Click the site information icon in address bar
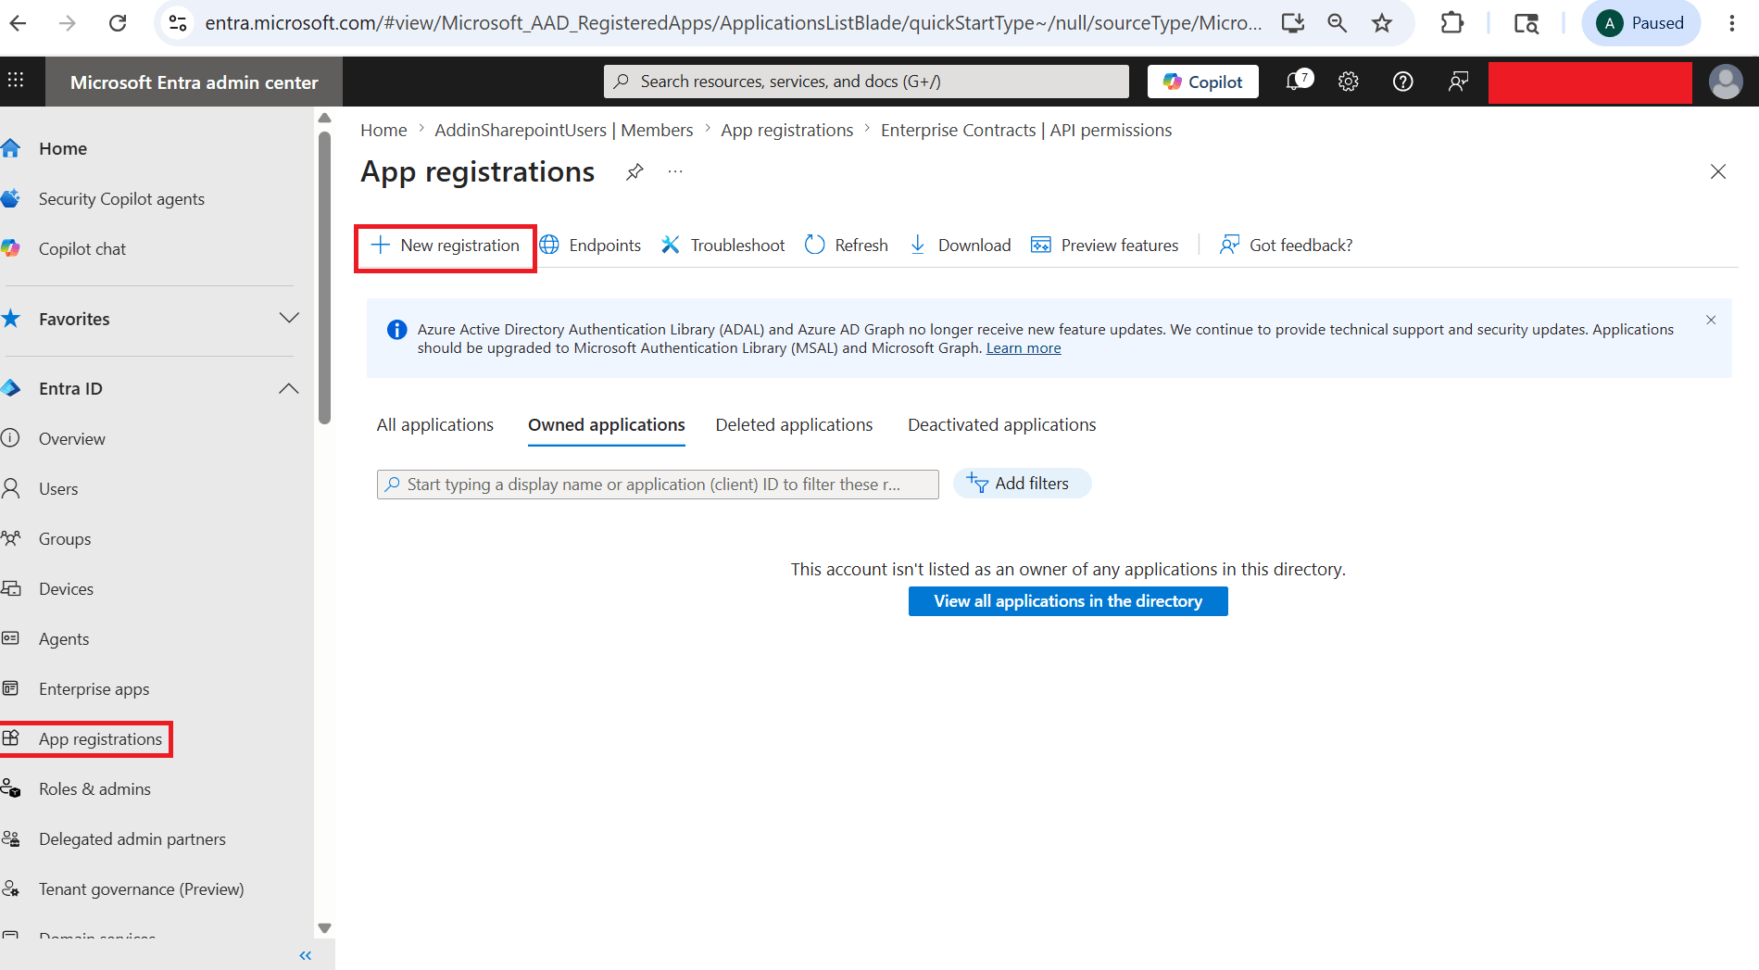The width and height of the screenshot is (1759, 970). (178, 23)
